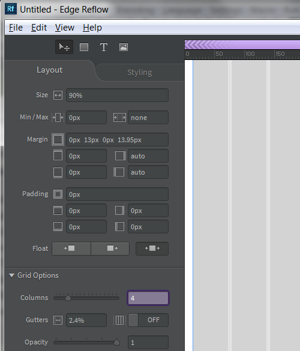This screenshot has height=351, width=300.
Task: Click the Opacity slider handle
Action: pos(116,343)
